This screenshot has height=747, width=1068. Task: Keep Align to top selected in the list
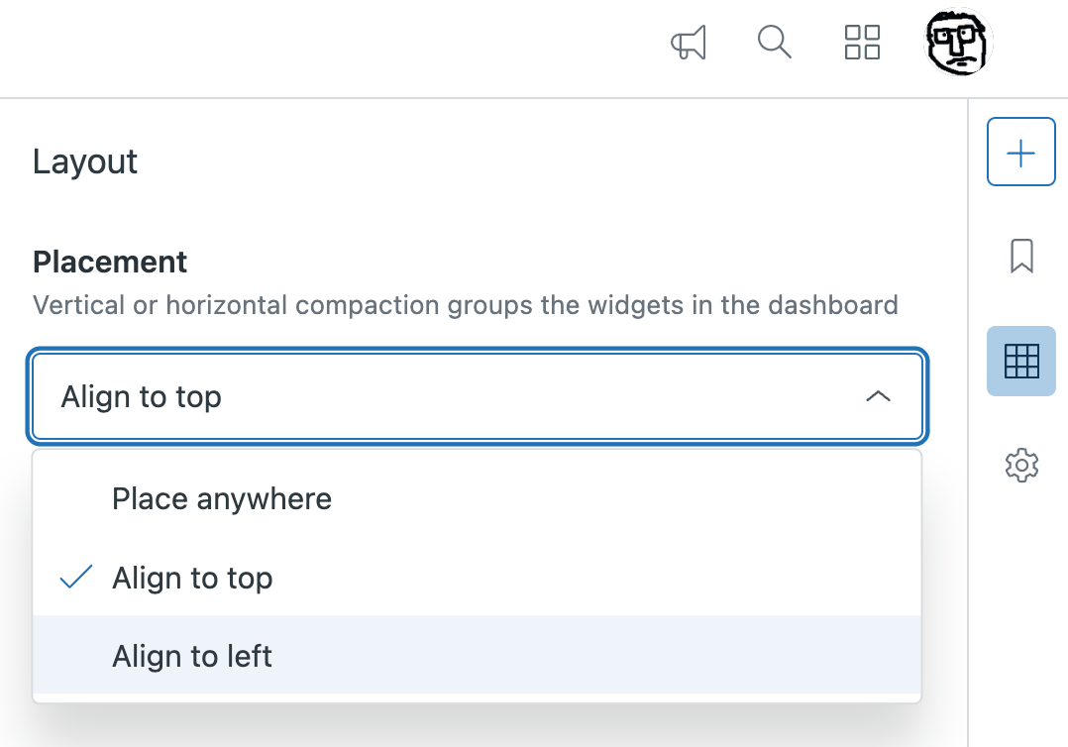click(192, 578)
